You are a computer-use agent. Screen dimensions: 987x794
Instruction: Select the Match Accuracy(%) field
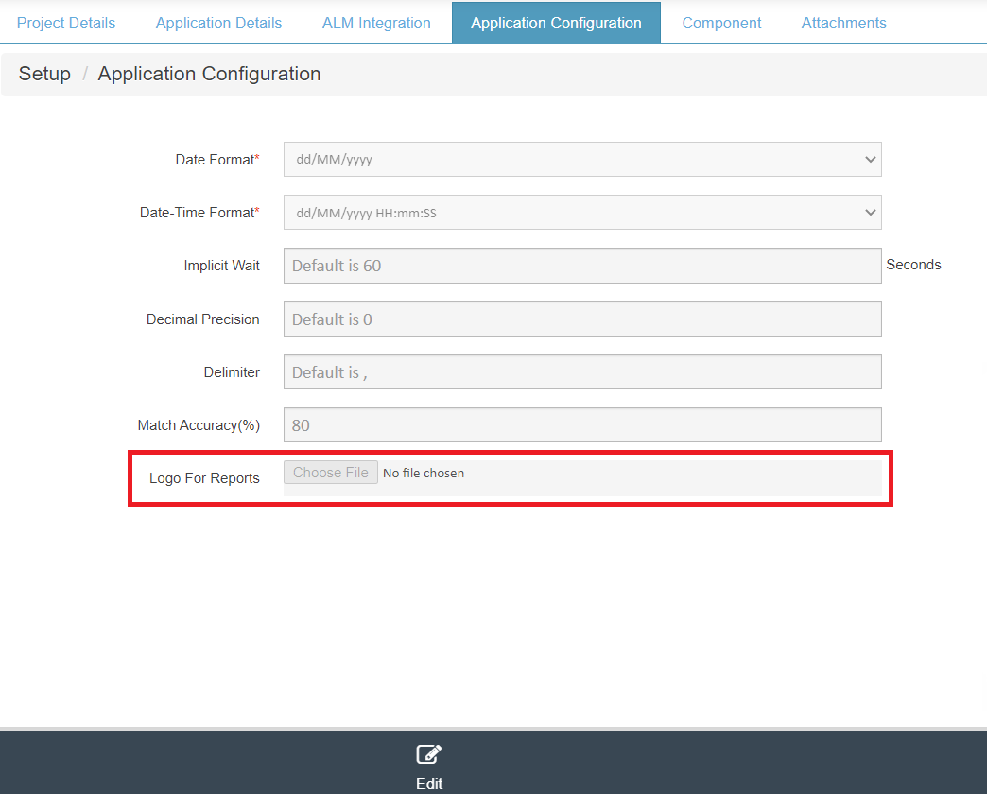(x=582, y=425)
